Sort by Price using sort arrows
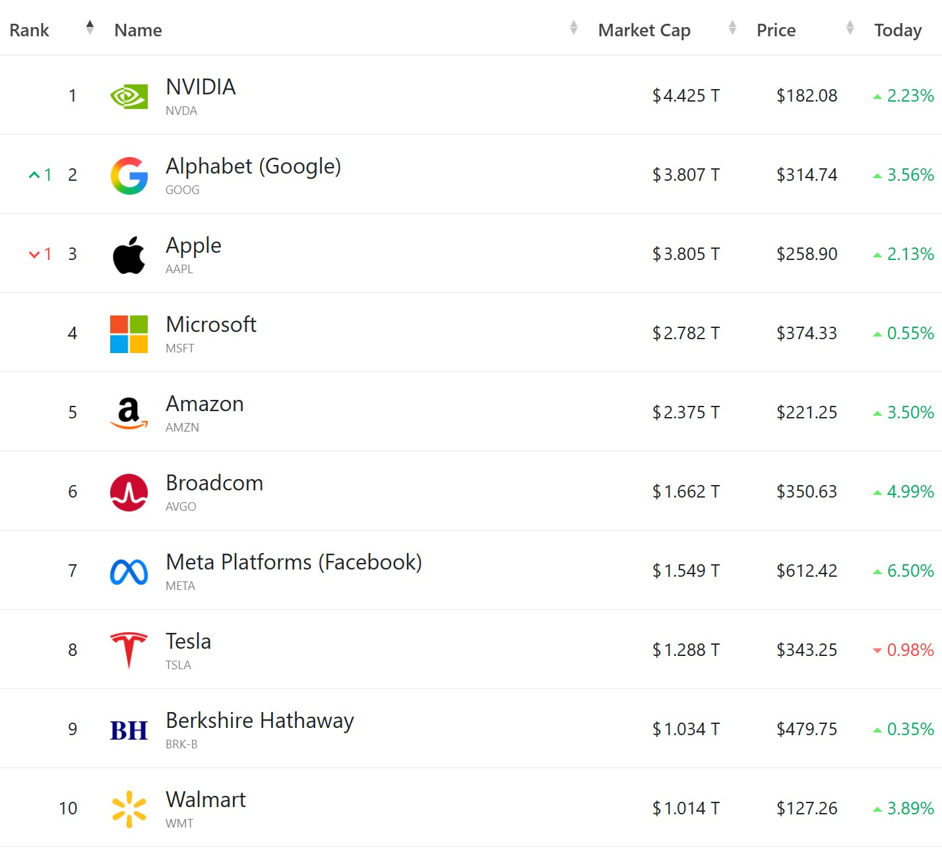 [x=850, y=28]
